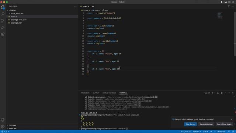Open errors and warnings status indicator

[x=5, y=132]
